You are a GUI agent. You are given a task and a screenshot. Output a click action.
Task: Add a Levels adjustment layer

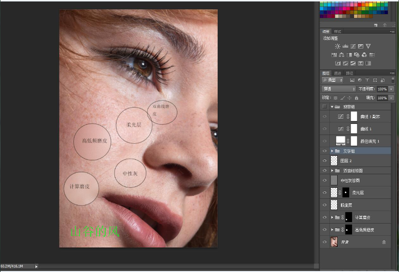[345, 46]
